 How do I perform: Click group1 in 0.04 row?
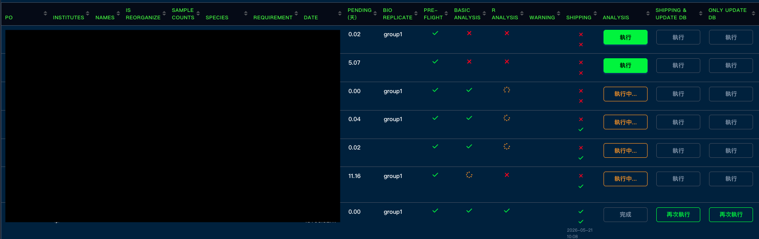click(x=393, y=119)
